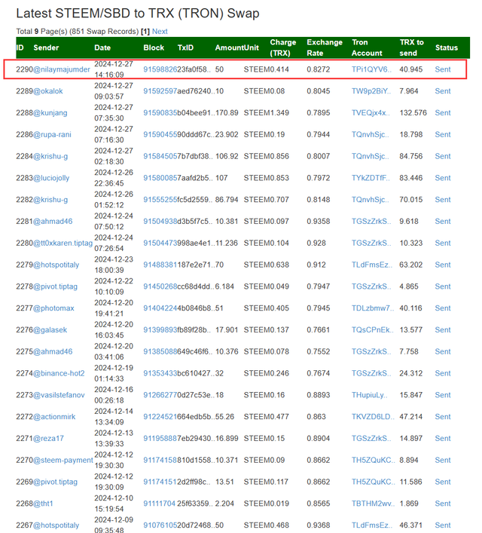This screenshot has height=533, width=482.
Task: Open Sent status for swap 2277
Action: coord(443,308)
